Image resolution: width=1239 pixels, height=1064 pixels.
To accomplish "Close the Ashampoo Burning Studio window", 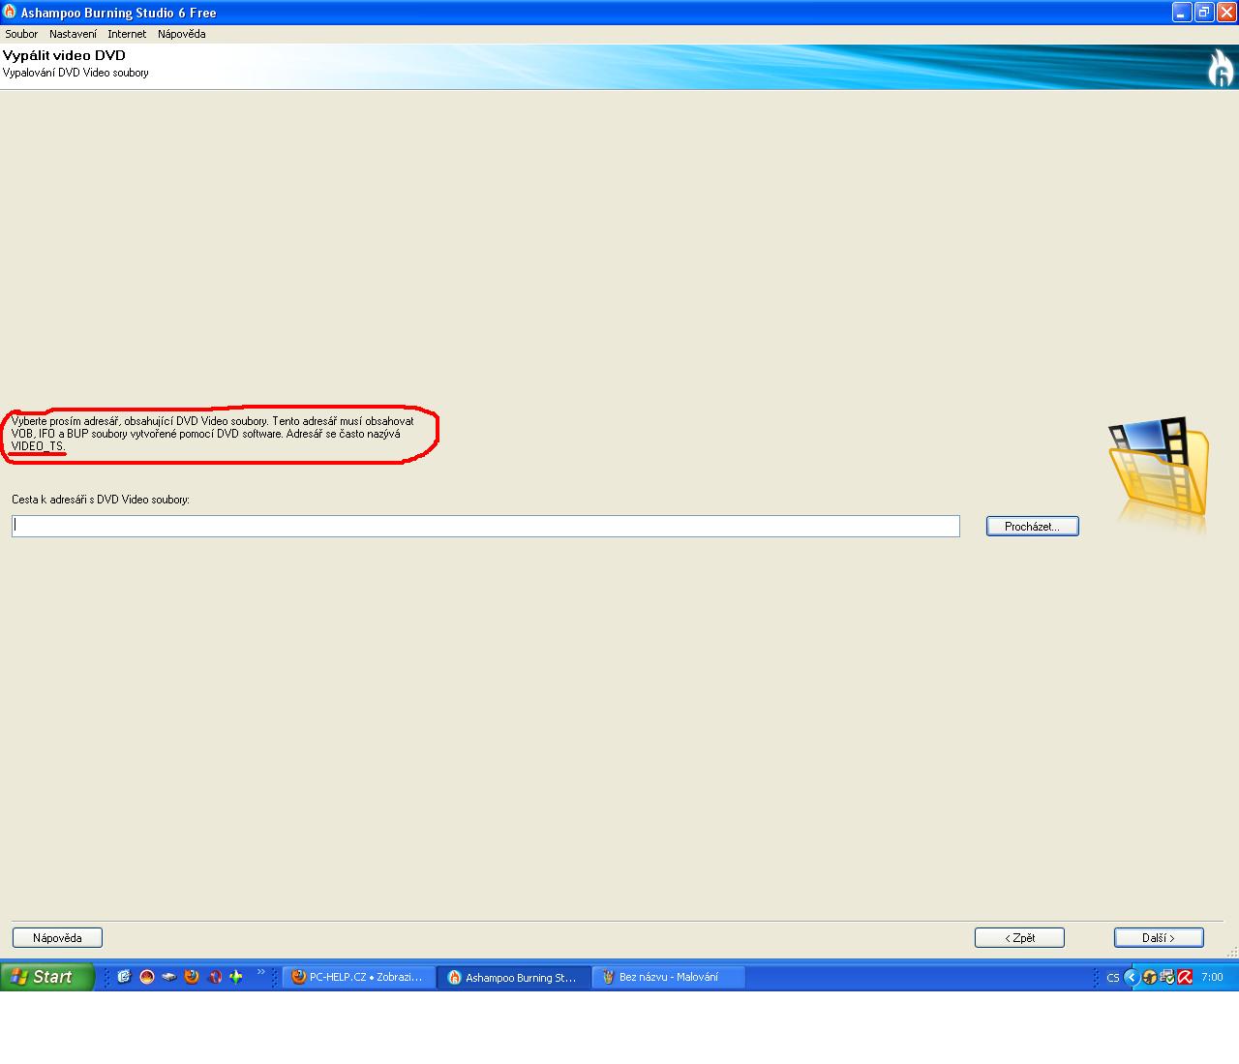I will click(1226, 13).
